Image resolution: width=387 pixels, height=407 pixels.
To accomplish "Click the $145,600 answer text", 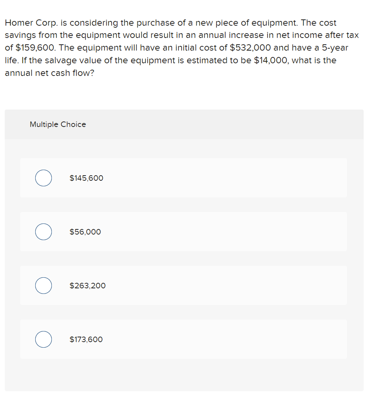I will 86,178.
